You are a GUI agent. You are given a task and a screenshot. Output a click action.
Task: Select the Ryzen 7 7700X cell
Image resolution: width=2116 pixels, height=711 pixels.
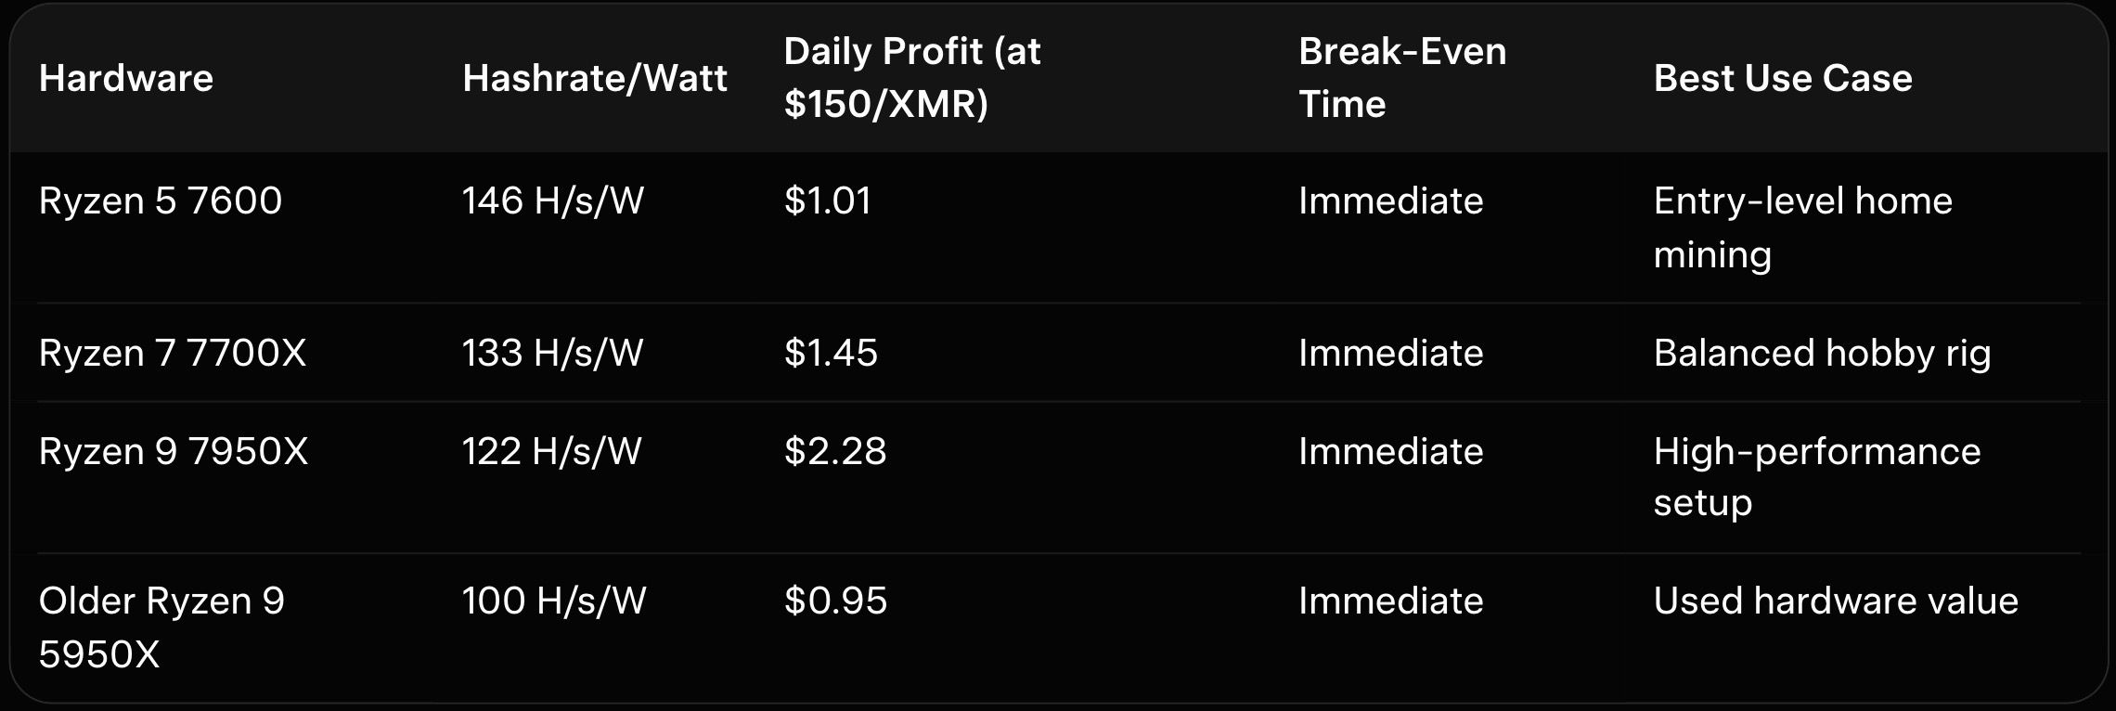pyautogui.click(x=173, y=354)
